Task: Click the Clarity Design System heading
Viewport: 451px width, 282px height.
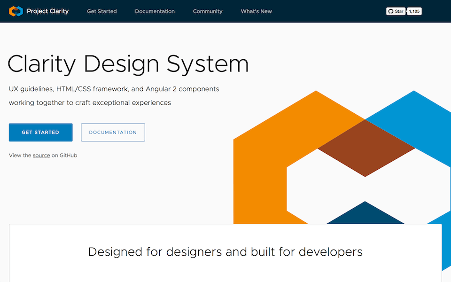Action: (128, 64)
